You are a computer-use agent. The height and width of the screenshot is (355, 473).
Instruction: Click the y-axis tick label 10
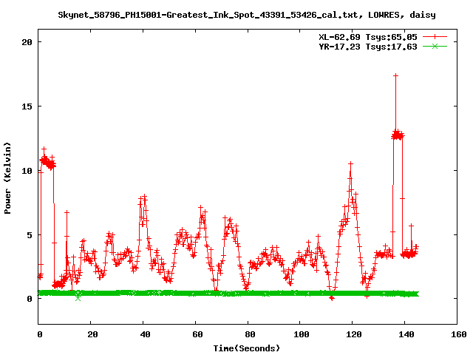(27, 171)
